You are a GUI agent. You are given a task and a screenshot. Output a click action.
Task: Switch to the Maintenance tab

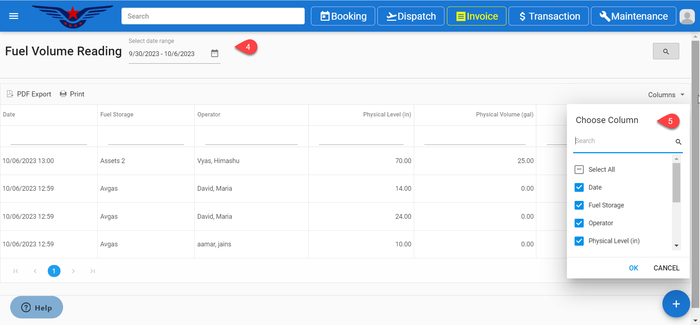tap(633, 16)
